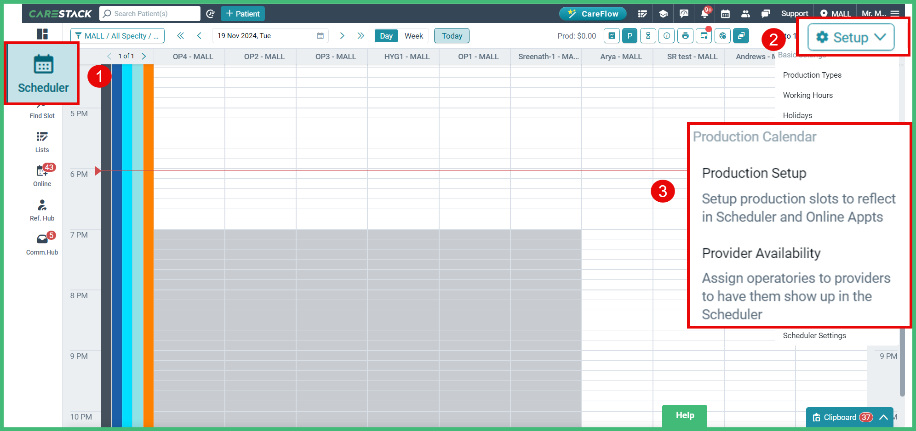Open the Scheduler from the left sidebar
The width and height of the screenshot is (916, 431).
pos(41,74)
